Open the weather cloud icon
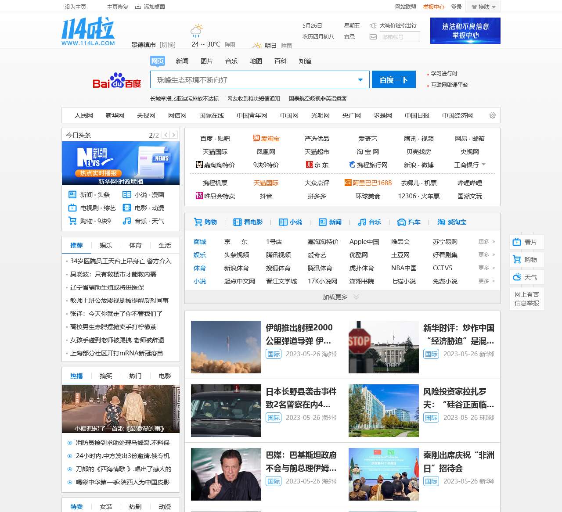562x512 pixels. pos(197,30)
